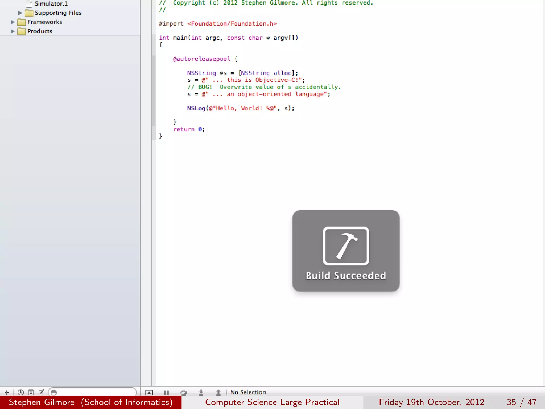This screenshot has width=545, height=409.
Task: Click the return 0 statement
Action: [x=189, y=129]
